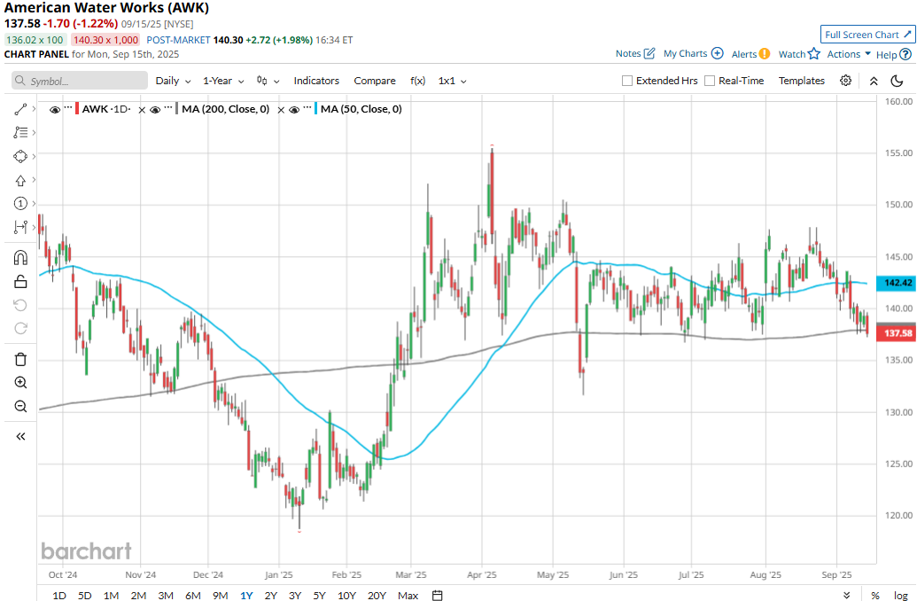Switch the price scale to log

tap(901, 595)
